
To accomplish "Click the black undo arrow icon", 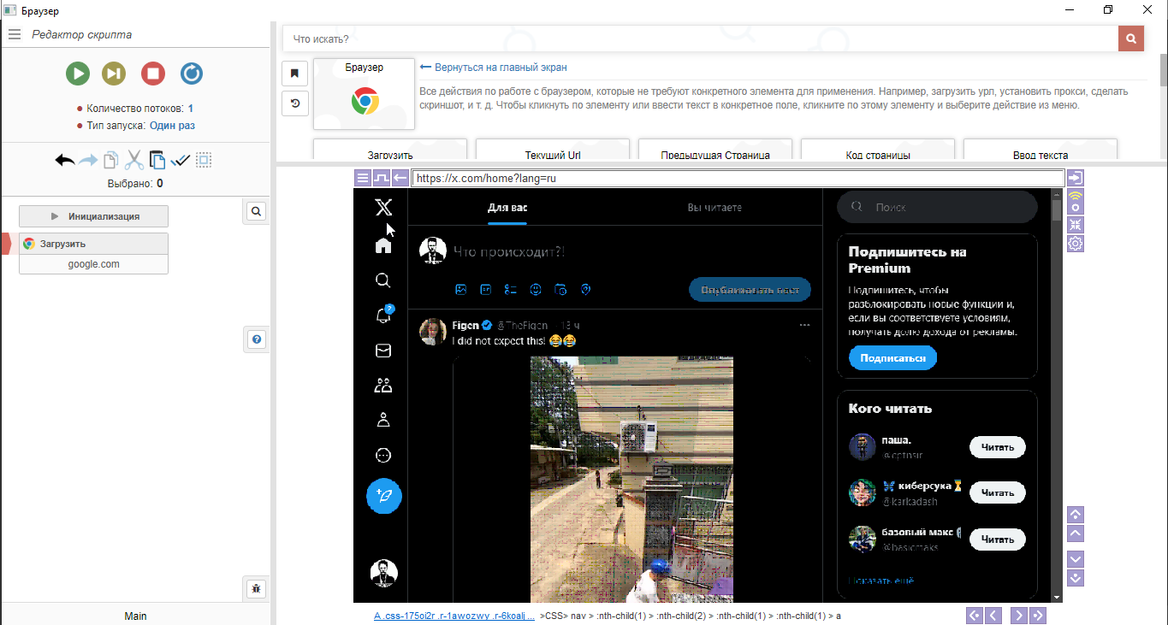I will [x=65, y=160].
